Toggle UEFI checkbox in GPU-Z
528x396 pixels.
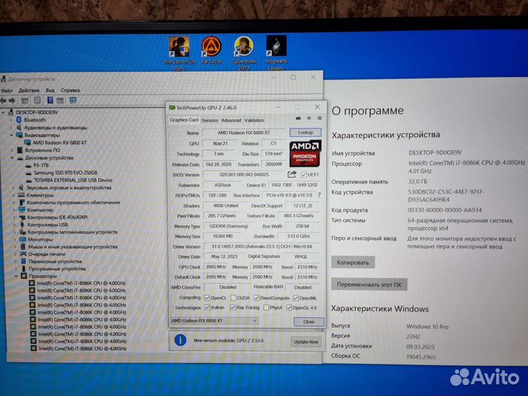[304, 175]
